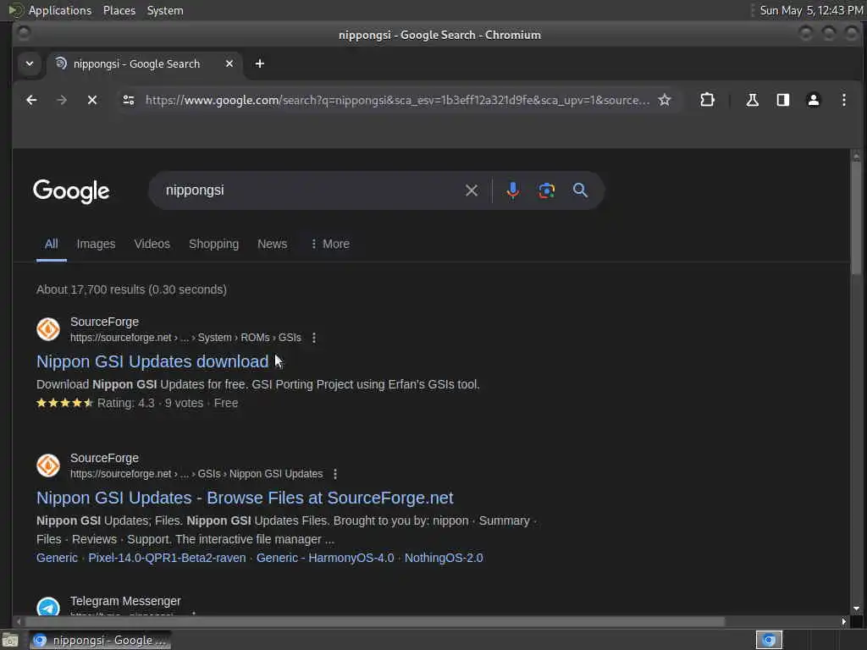Clear the search query with X

pyautogui.click(x=472, y=190)
